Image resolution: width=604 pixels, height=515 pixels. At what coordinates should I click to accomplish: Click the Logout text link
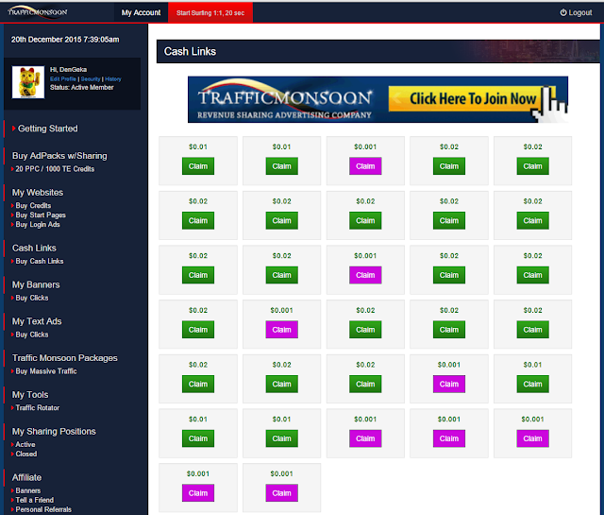point(580,12)
